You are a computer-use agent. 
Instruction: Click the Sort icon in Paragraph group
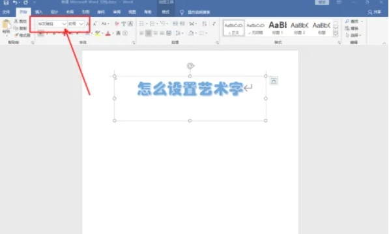coord(205,24)
